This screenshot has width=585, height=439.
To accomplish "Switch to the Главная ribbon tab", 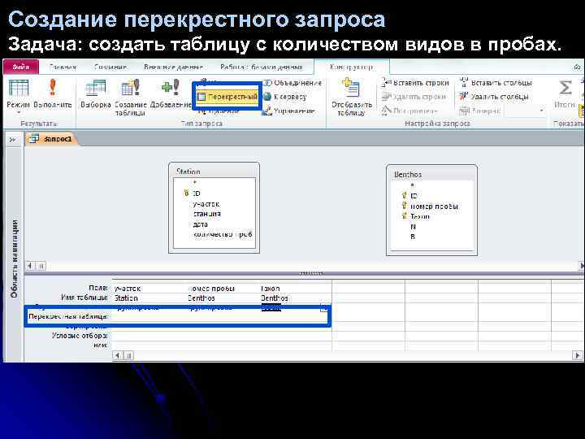I will (63, 67).
